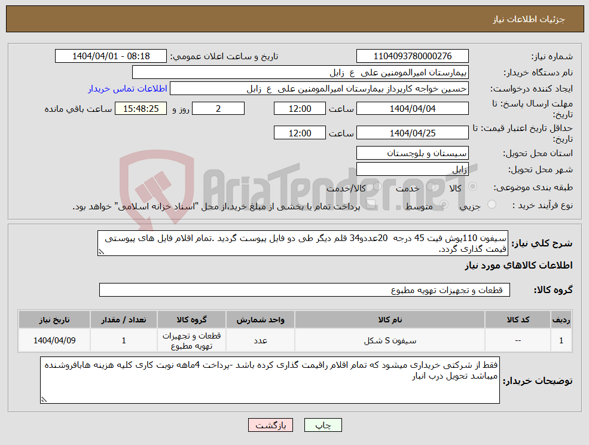Select the کالا/خدمت radio button
The image size is (589, 445).
point(377,186)
